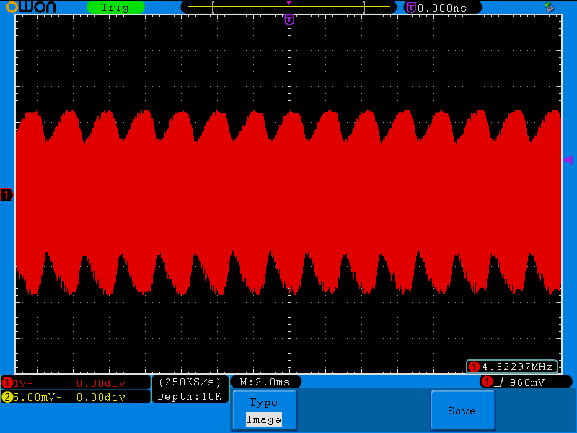Click the red trigger level arrow on right
577x433 pixels.
(x=569, y=160)
